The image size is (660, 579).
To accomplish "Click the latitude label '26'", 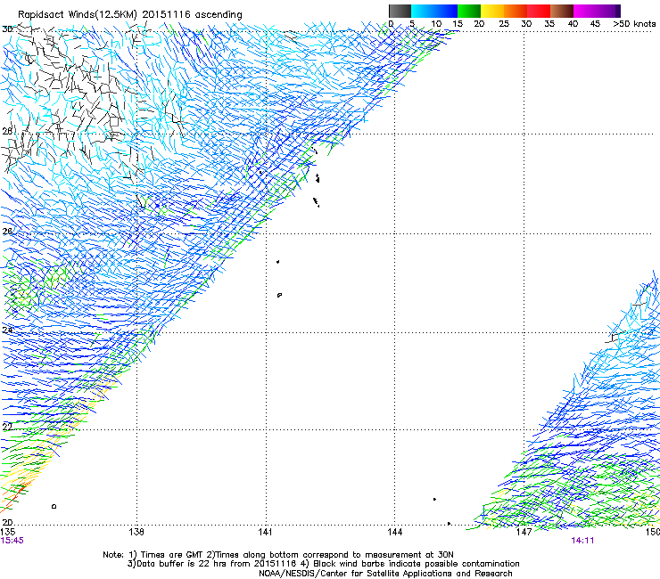I will pyautogui.click(x=7, y=231).
